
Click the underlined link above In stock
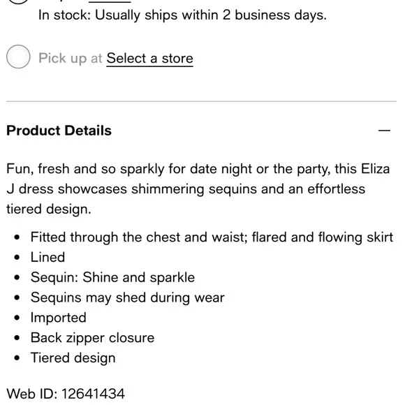tap(110, 1)
